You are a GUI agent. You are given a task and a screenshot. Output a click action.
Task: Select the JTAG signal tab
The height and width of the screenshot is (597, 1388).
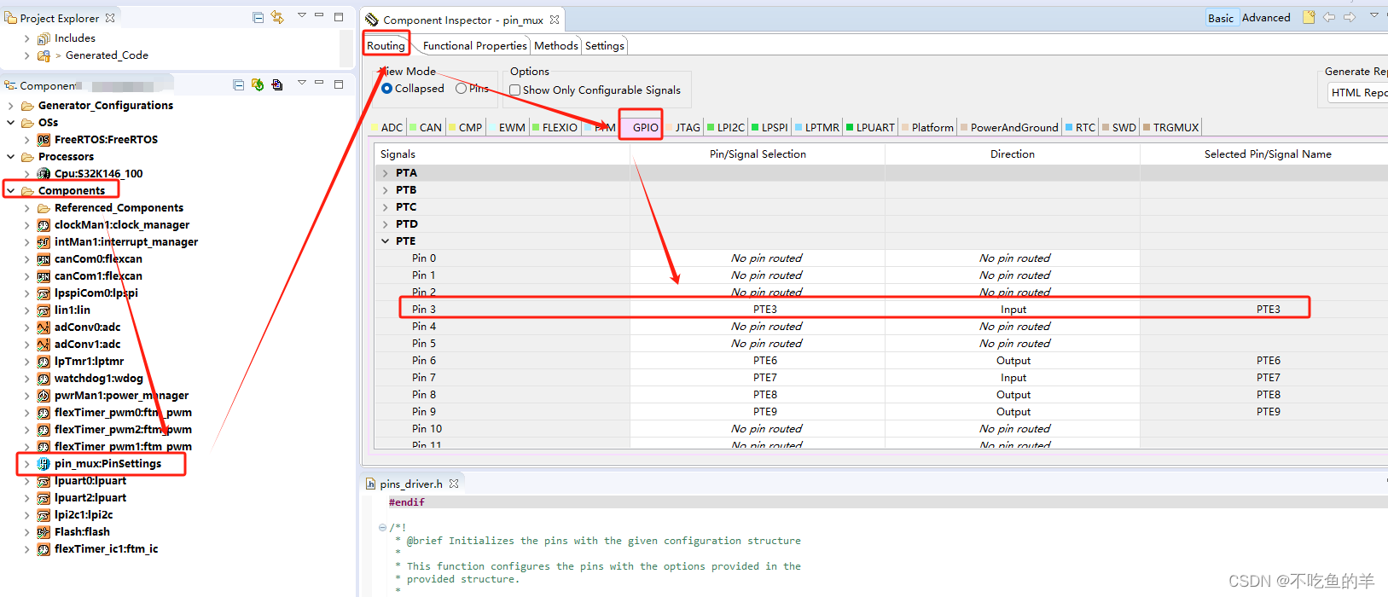coord(682,127)
